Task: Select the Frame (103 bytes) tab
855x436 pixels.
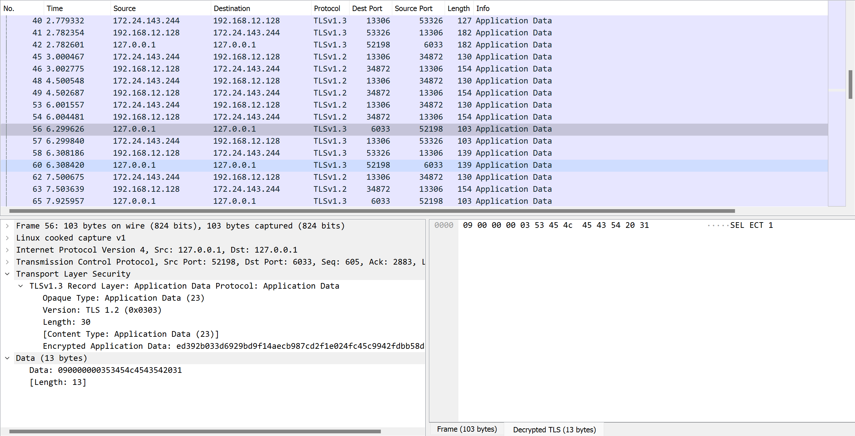Action: pyautogui.click(x=466, y=429)
